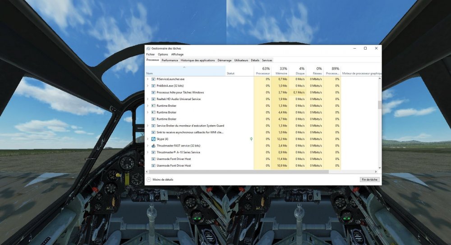451x245 pixels.
Task: Select the Skype (4) process row name
Action: pyautogui.click(x=162, y=139)
